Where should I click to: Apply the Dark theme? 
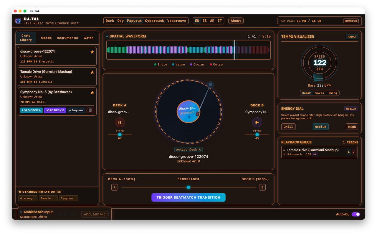110,21
